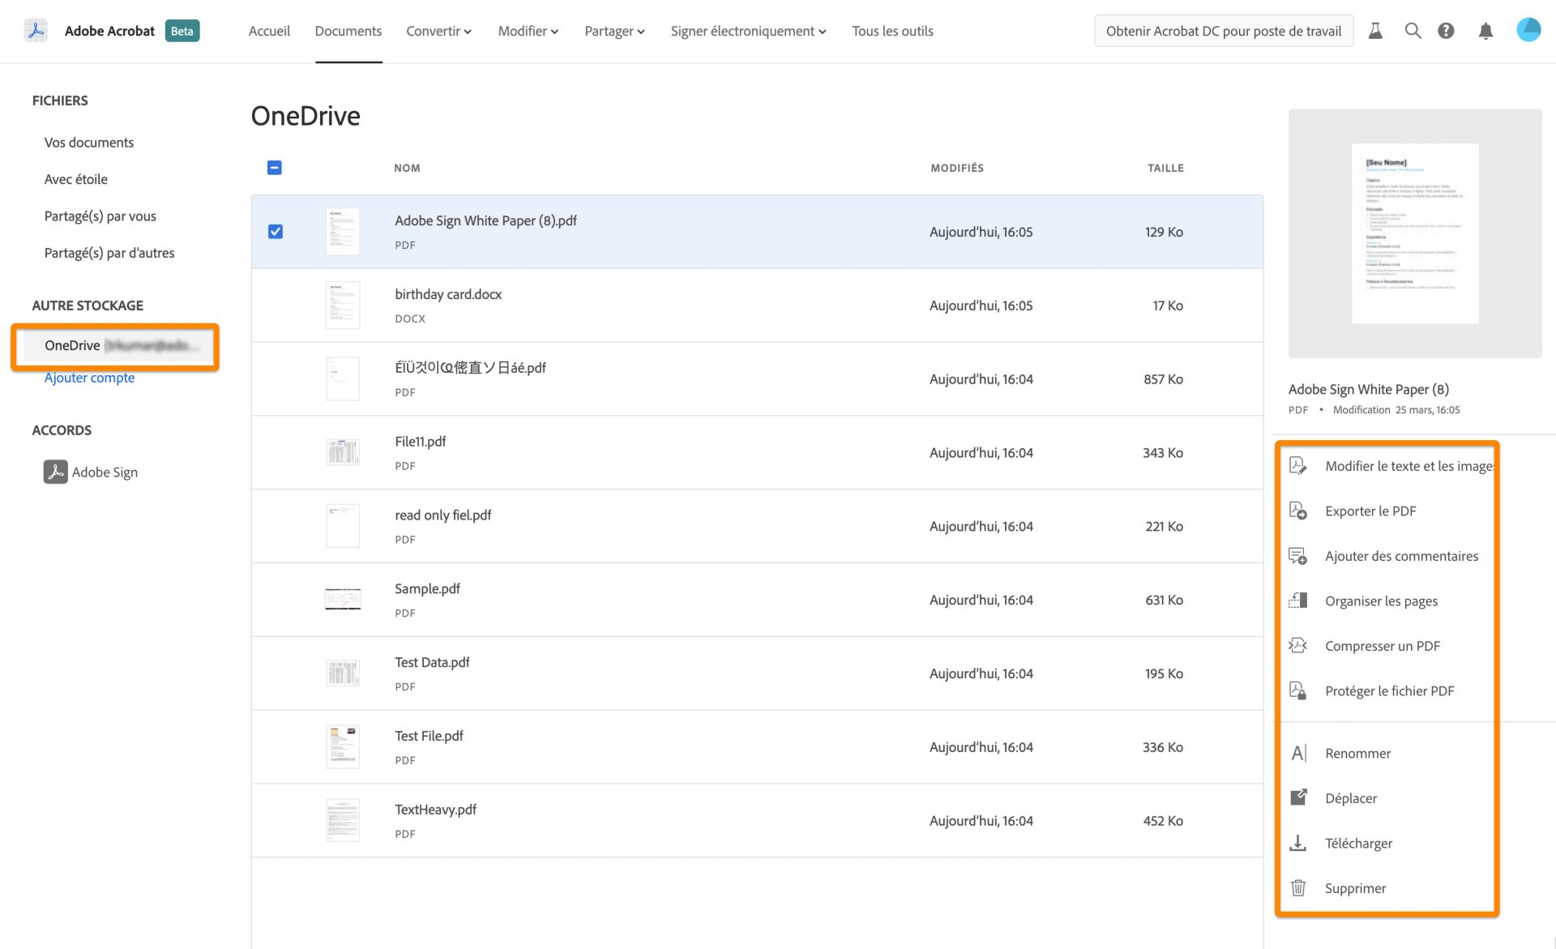Click the Sample.pdf file thumbnail

click(x=343, y=600)
